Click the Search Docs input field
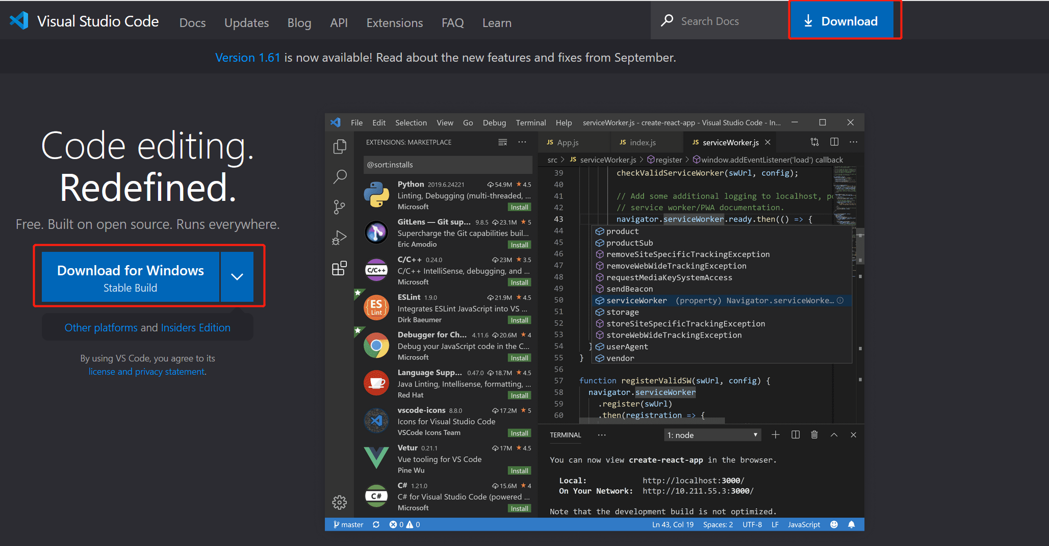The height and width of the screenshot is (546, 1049). click(x=719, y=21)
